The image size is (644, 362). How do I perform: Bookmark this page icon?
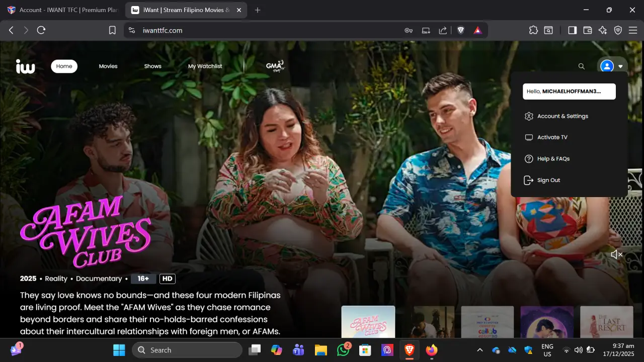click(x=112, y=30)
